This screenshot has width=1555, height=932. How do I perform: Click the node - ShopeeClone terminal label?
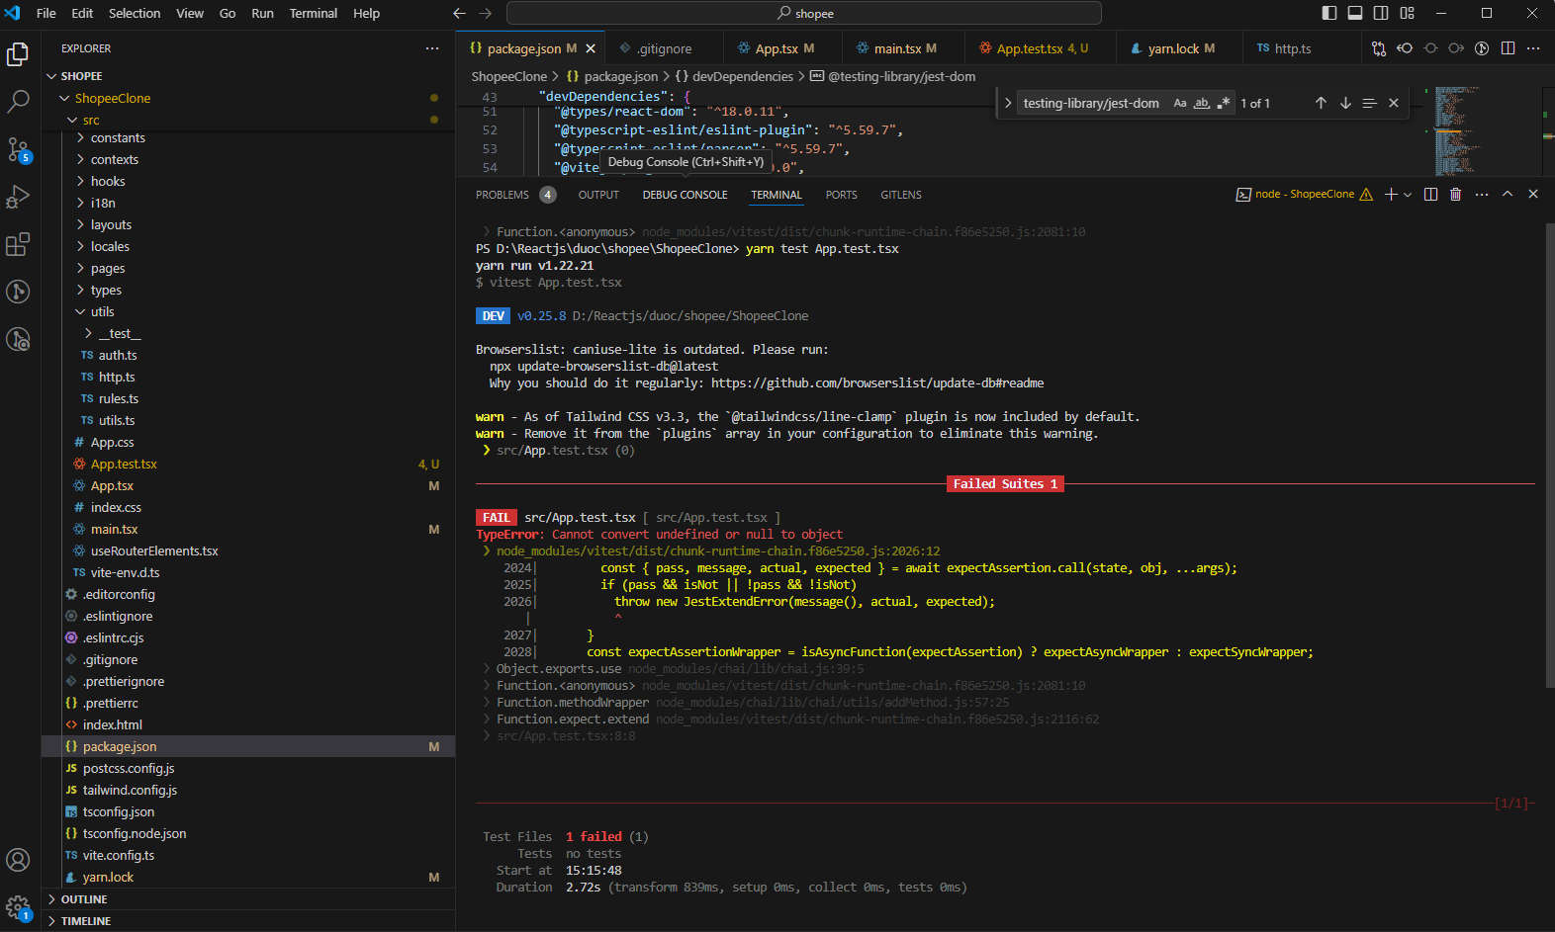tap(1304, 194)
